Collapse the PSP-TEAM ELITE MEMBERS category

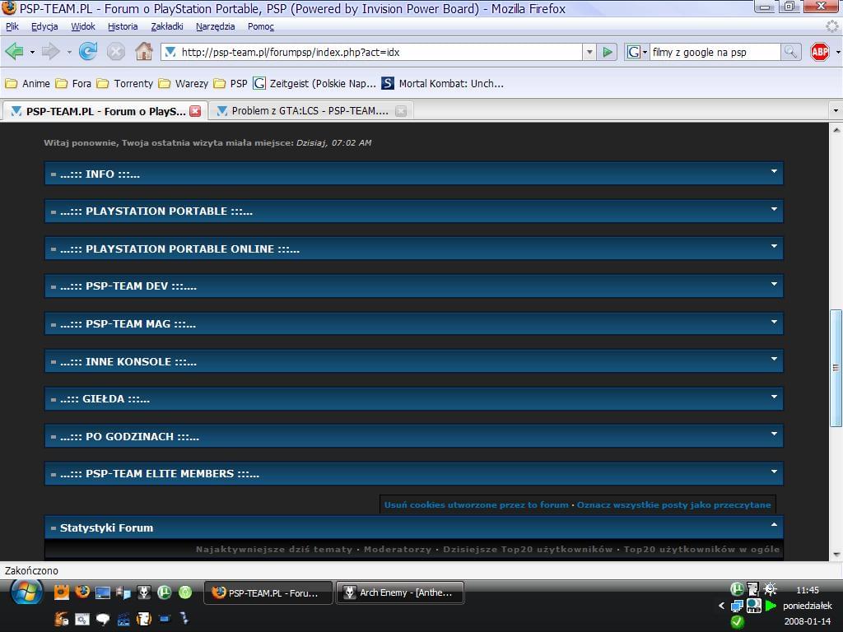774,472
